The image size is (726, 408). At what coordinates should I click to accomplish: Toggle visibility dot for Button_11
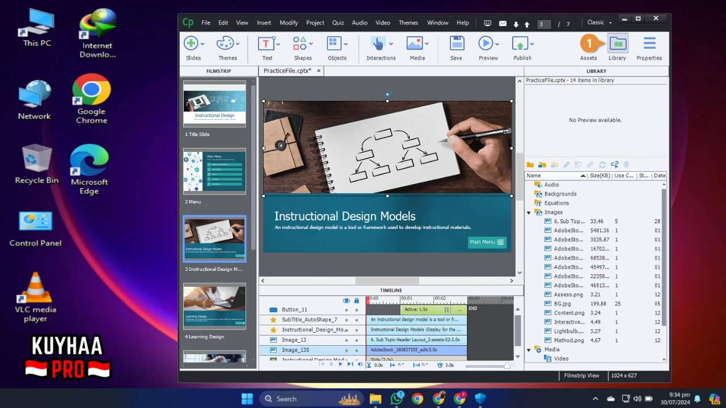coord(346,310)
